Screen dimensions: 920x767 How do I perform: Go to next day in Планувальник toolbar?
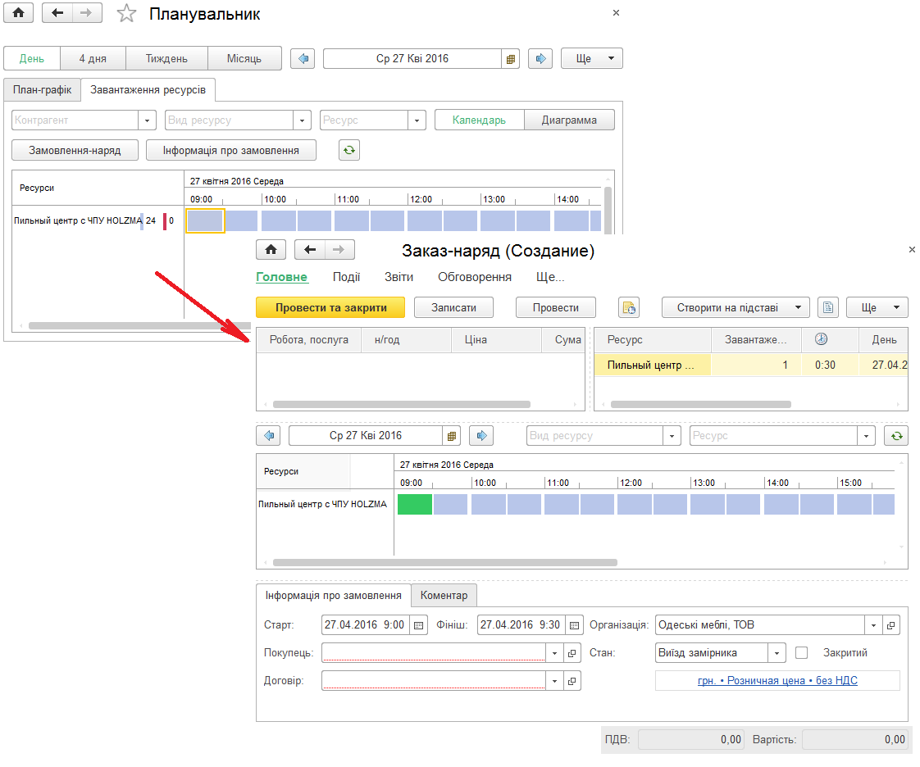(x=540, y=59)
